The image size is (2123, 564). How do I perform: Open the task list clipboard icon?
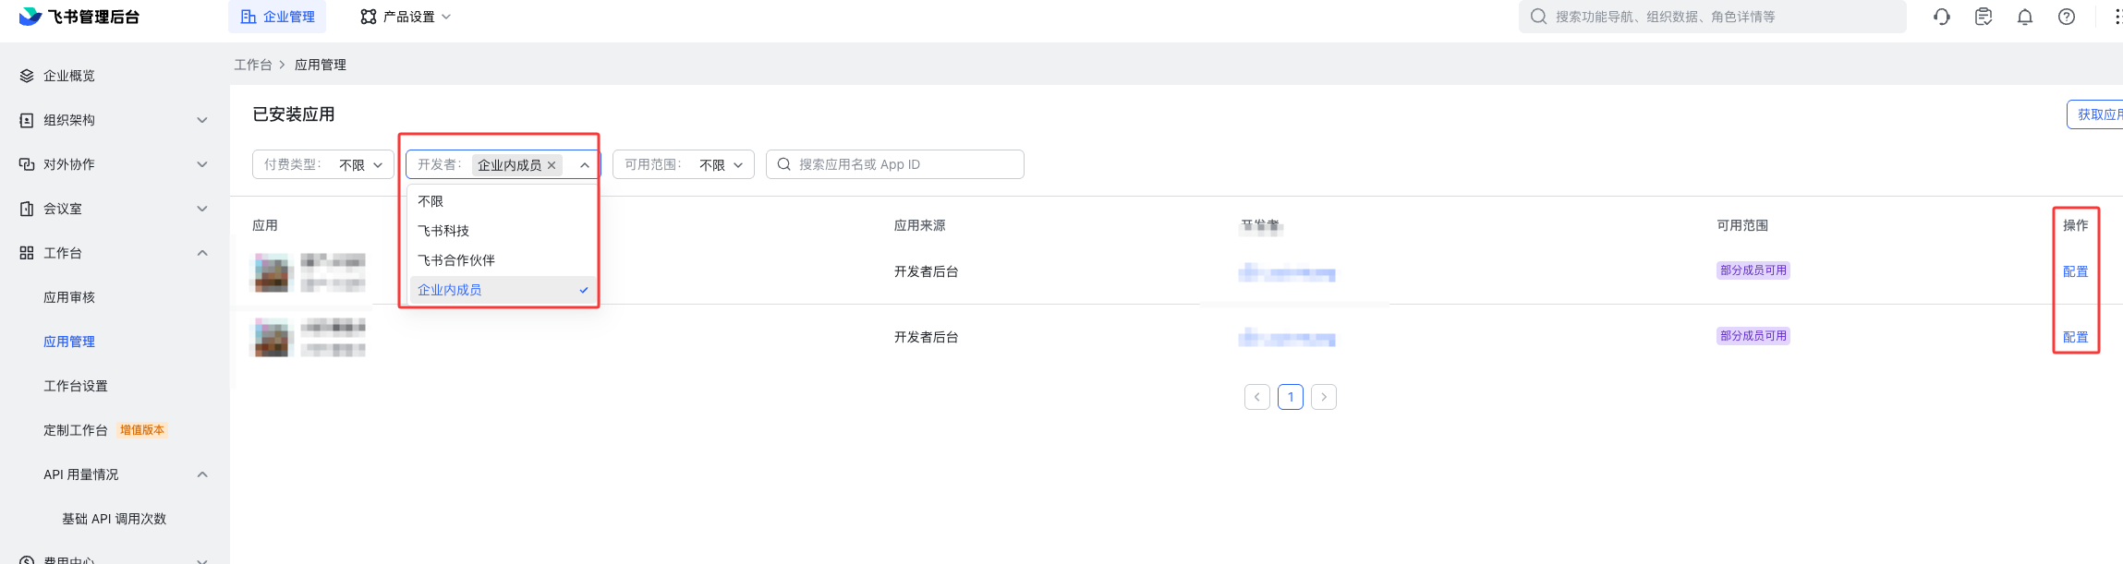(1983, 17)
